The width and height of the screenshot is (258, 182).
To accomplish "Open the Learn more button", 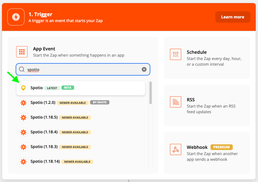I will coord(233,17).
